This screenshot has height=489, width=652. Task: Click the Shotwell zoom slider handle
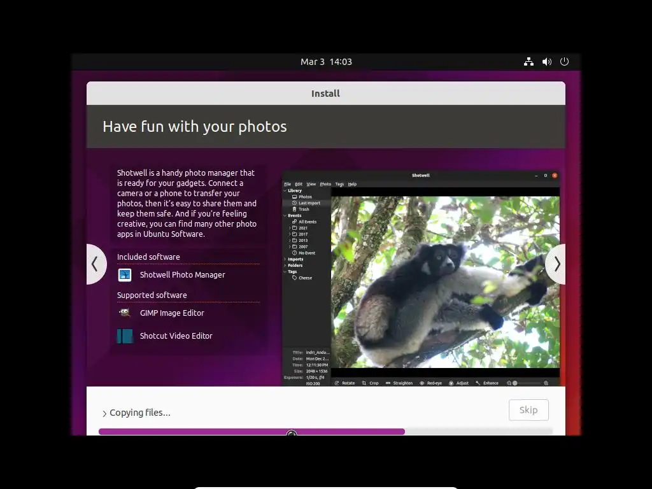coord(514,383)
